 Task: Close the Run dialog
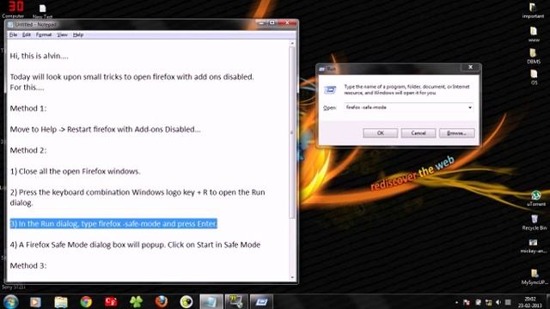[470, 67]
